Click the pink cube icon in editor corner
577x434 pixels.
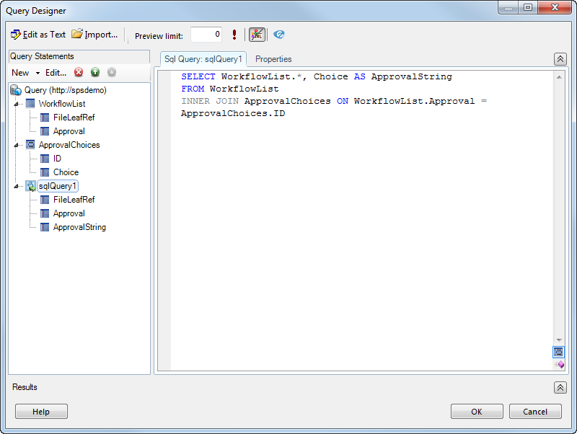559,365
